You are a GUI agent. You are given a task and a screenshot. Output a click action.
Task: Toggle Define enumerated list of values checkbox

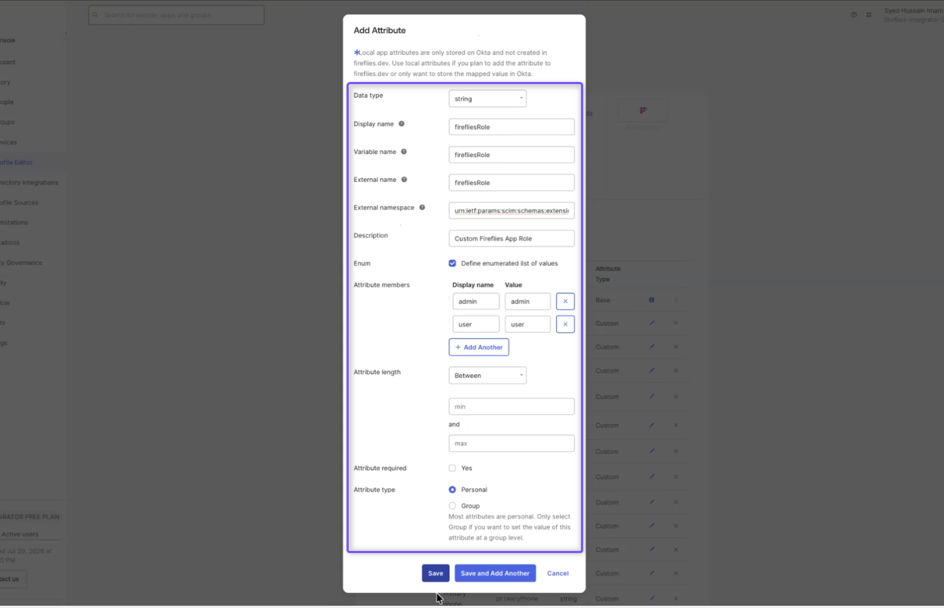tap(452, 263)
